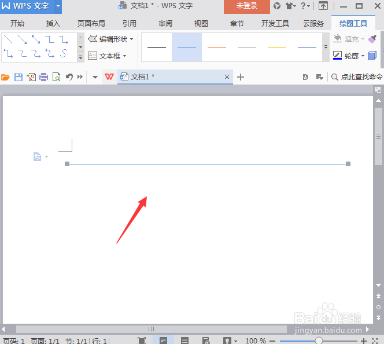Select the single arrow line shape
Image resolution: width=384 pixels, height=344 pixels.
pos(22,39)
